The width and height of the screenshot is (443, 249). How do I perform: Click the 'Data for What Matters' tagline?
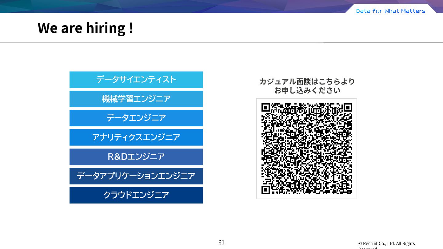coord(391,11)
